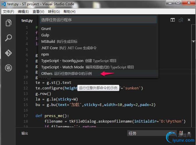Open the 转到(G) menu
The width and height of the screenshot is (196, 145).
pyautogui.click(x=54, y=12)
